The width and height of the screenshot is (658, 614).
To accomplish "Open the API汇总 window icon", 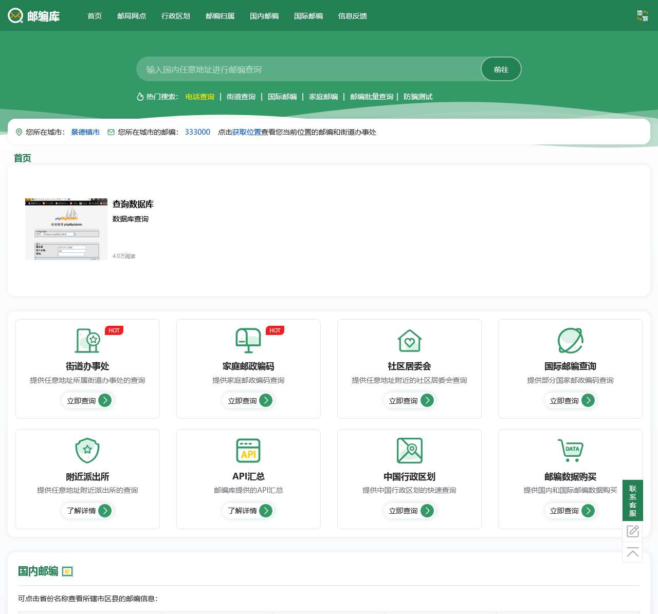I will click(x=248, y=451).
